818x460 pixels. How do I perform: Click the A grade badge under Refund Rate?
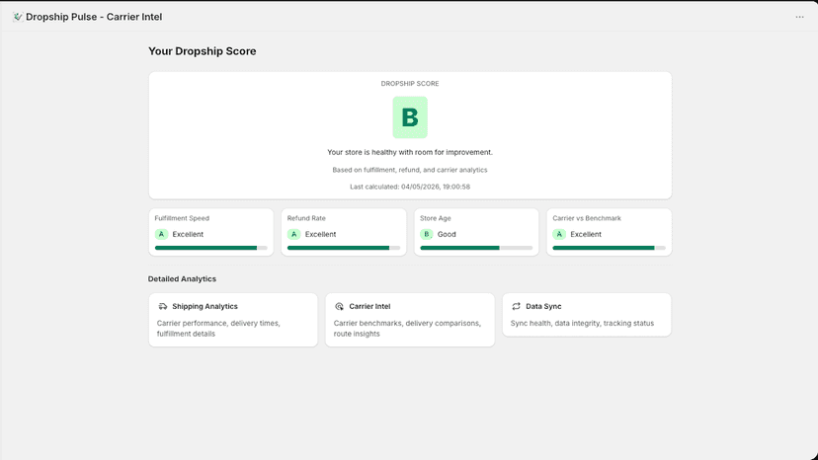(x=293, y=234)
